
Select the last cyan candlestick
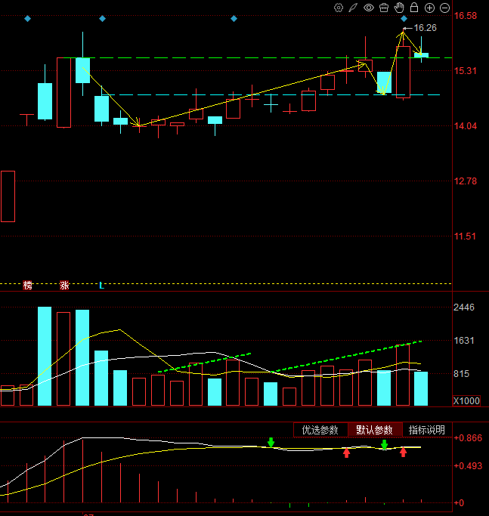click(x=421, y=55)
